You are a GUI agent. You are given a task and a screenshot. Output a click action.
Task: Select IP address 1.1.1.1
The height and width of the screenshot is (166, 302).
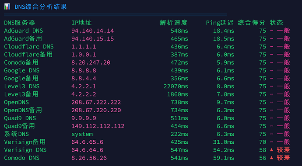click(x=84, y=47)
